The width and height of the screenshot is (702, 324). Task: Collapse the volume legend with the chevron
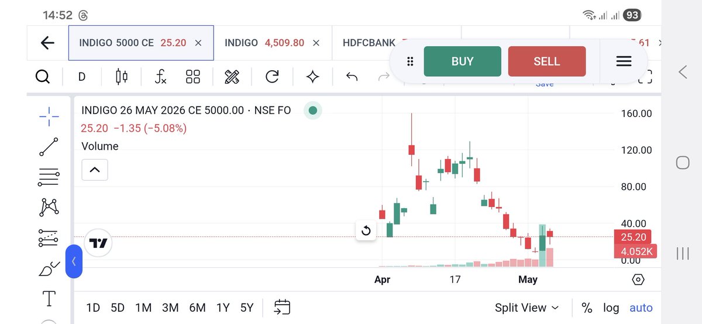95,170
